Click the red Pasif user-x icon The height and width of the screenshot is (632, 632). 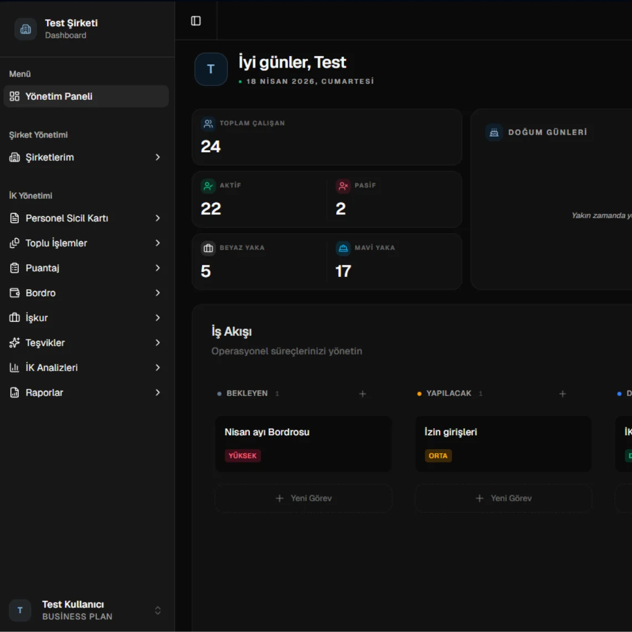[343, 186]
